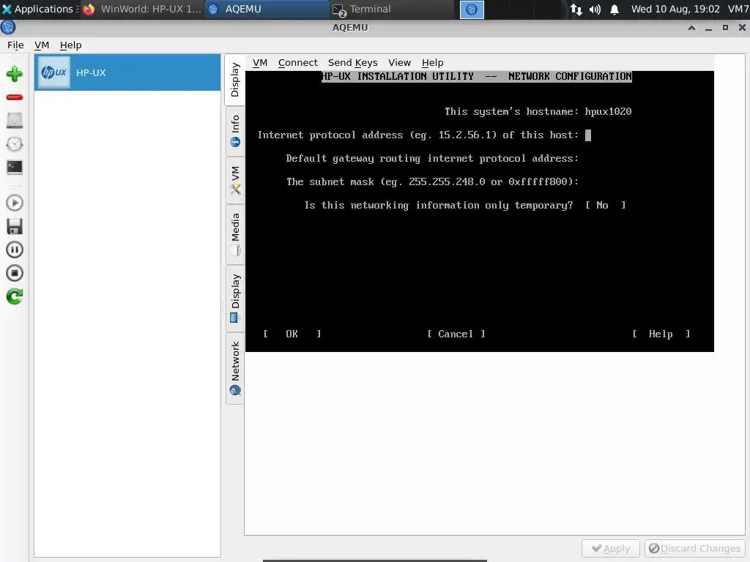This screenshot has width=750, height=562.
Task: Click the Apply button
Action: 611,549
